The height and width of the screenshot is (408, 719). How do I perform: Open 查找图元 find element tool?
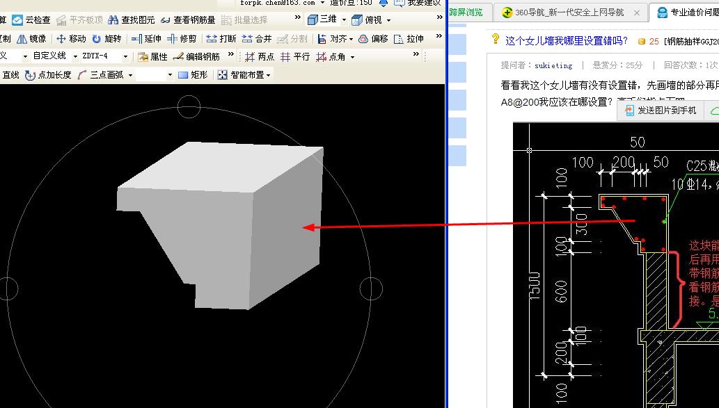(x=131, y=20)
